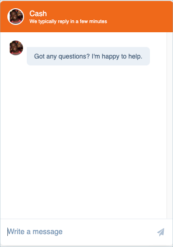The width and height of the screenshot is (173, 247).
Task: Open Cash's profile photo in the header
Action: [16, 17]
